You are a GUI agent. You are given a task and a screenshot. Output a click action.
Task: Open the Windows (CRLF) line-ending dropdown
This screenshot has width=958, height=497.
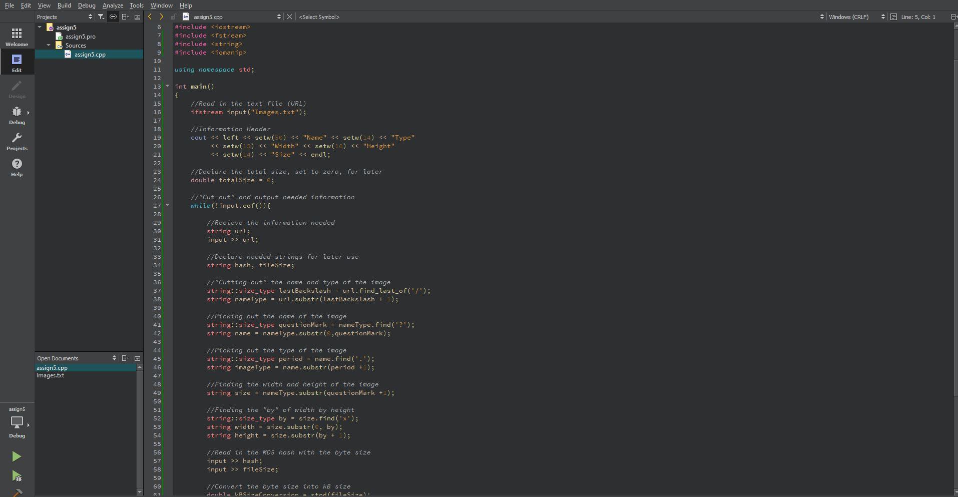850,17
